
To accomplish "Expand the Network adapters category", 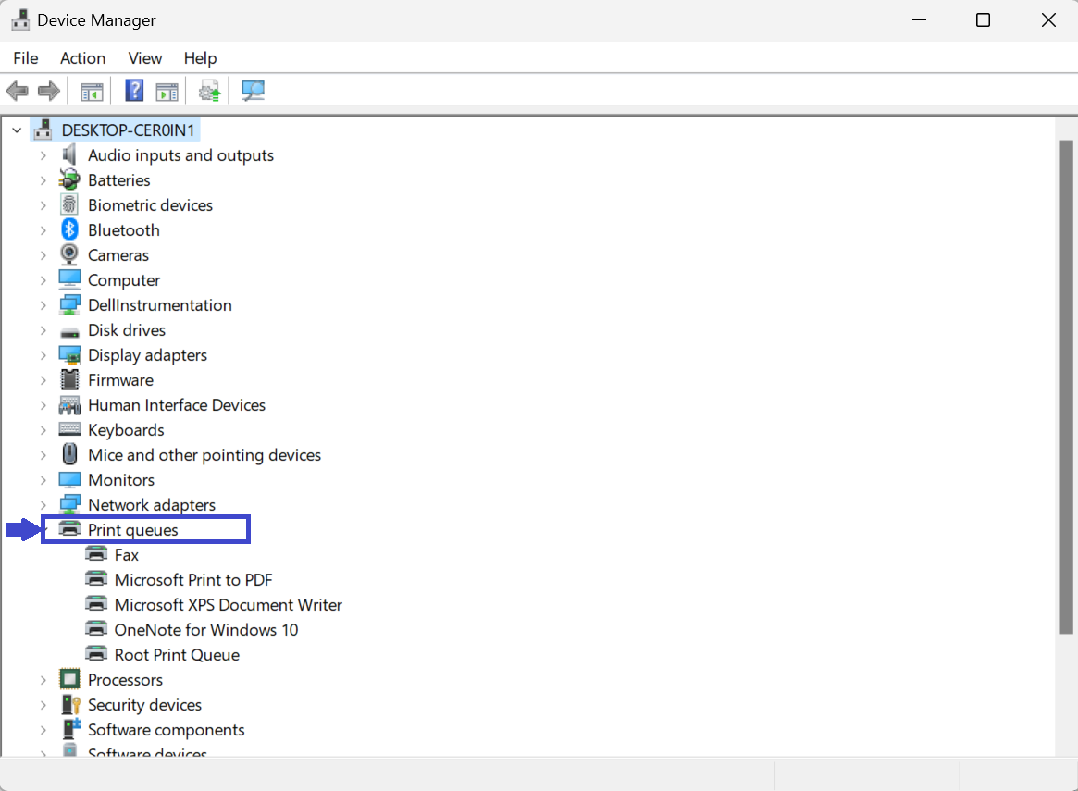I will point(43,505).
